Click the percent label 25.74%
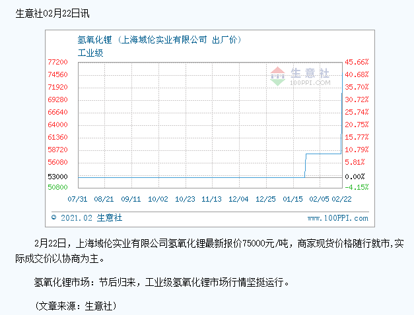Screen dimensions: 414x315 point(357,112)
